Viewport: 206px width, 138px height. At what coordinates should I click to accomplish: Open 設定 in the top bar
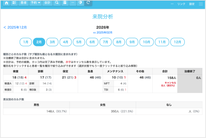click(x=192, y=4)
